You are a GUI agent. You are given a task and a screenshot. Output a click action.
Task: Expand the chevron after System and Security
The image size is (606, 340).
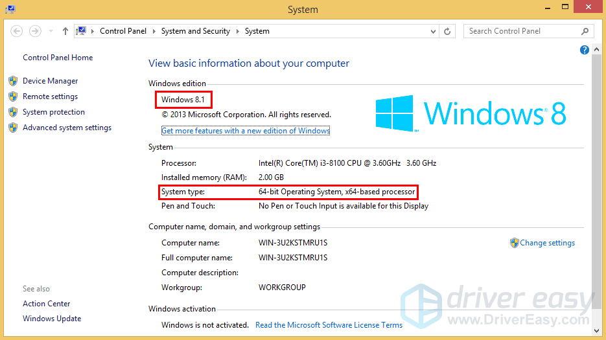point(238,31)
